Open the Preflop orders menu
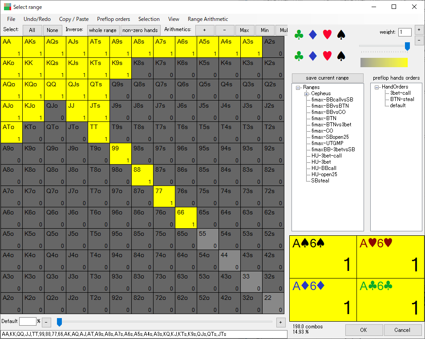The image size is (425, 339). pyautogui.click(x=113, y=19)
